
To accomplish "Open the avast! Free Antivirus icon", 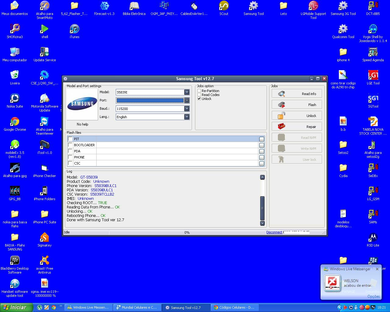I will (x=44, y=265).
